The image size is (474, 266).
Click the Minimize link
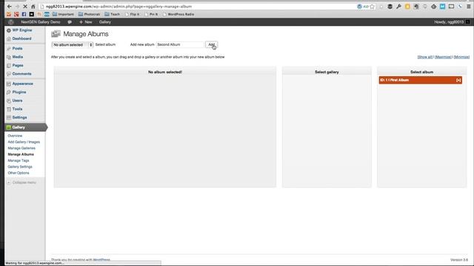[461, 57]
